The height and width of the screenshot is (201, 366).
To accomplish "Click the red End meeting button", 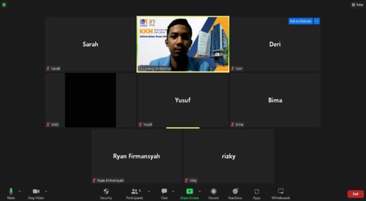I will point(356,194).
